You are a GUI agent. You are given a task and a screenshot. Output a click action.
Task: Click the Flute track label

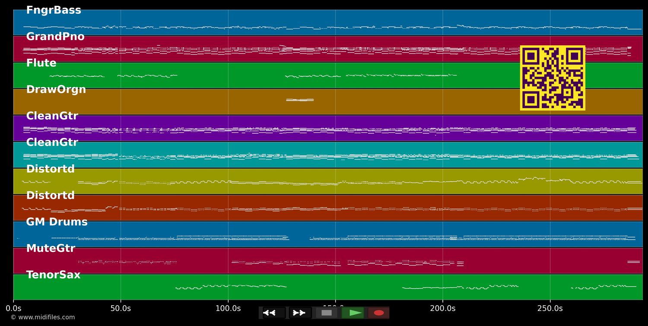(41, 63)
